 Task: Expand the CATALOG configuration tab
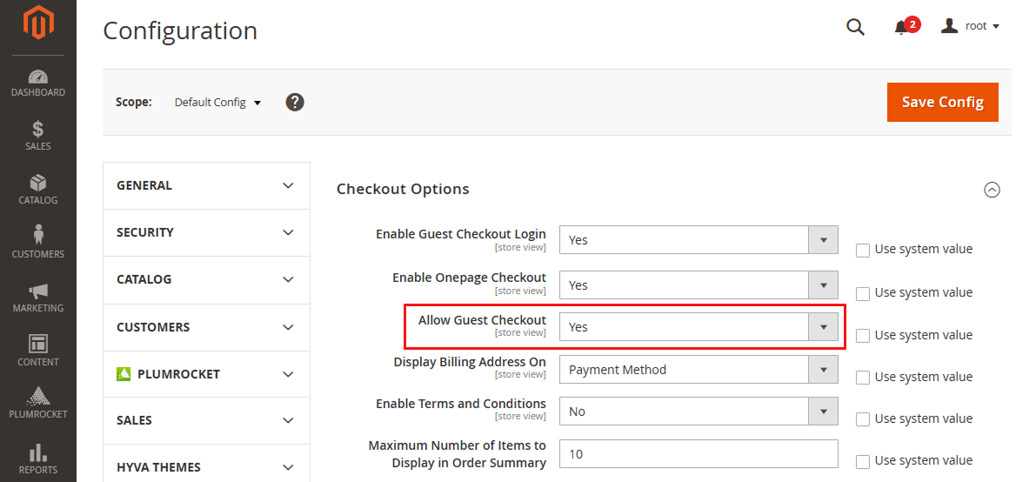tap(206, 279)
